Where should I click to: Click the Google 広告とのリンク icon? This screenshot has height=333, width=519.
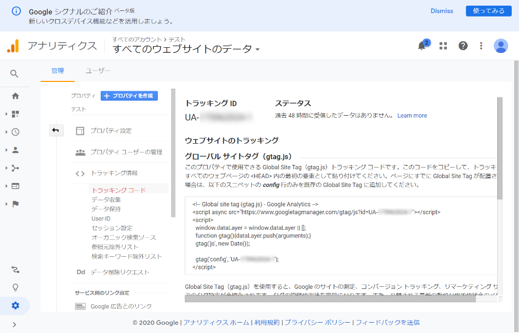point(80,306)
